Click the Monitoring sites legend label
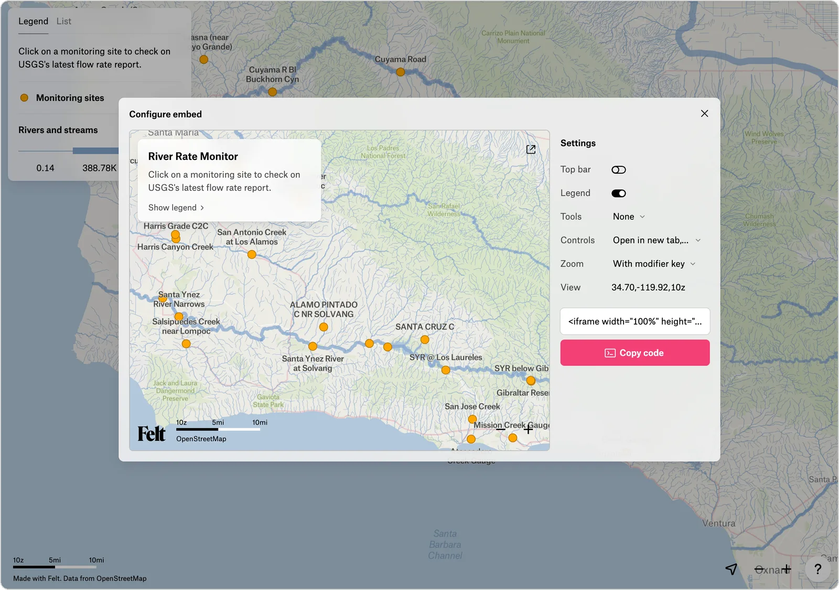The height and width of the screenshot is (590, 839). 70,98
